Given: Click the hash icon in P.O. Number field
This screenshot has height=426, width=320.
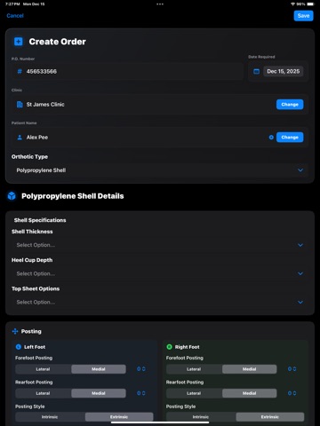Looking at the screenshot, I should click(x=20, y=71).
